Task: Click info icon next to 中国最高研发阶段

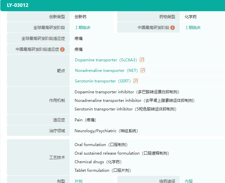Action: click(x=173, y=28)
